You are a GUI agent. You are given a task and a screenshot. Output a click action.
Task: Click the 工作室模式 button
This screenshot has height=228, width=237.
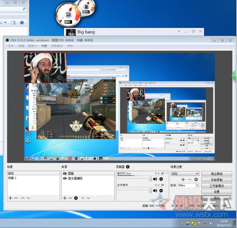point(217,186)
